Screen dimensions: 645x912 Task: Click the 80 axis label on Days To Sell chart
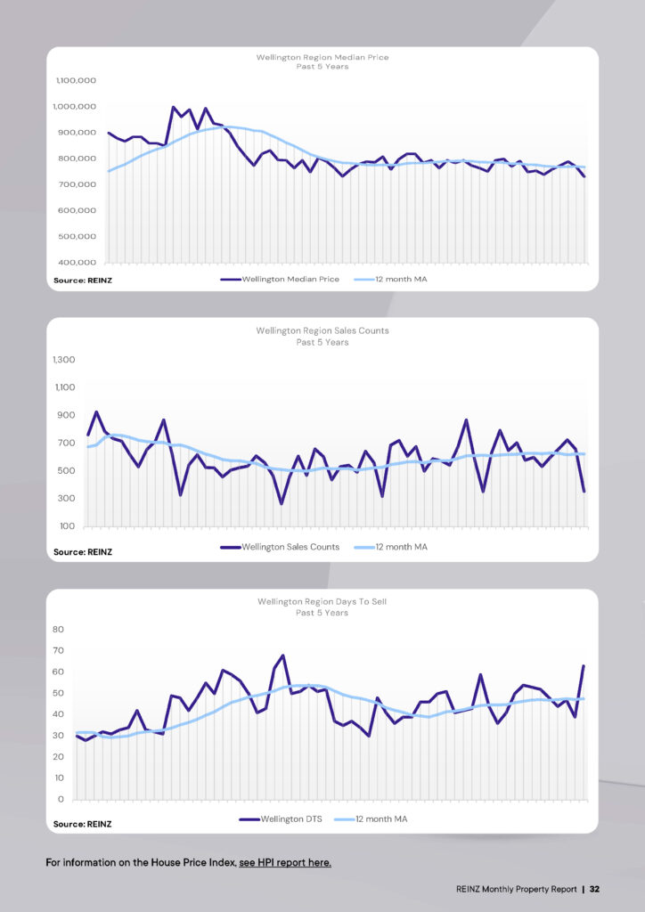(59, 630)
